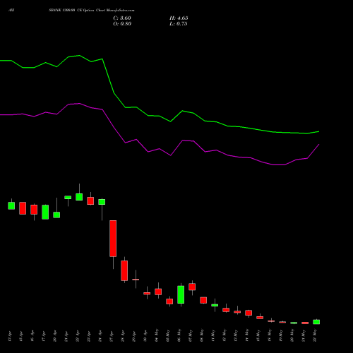This screenshot has width=353, height=353.
Task: Select the '04 May' date label
Action: point(157,335)
